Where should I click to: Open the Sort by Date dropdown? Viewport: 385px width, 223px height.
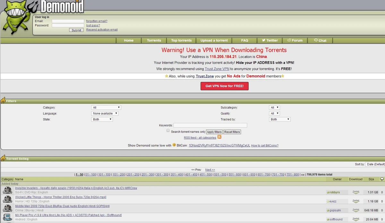(x=375, y=164)
